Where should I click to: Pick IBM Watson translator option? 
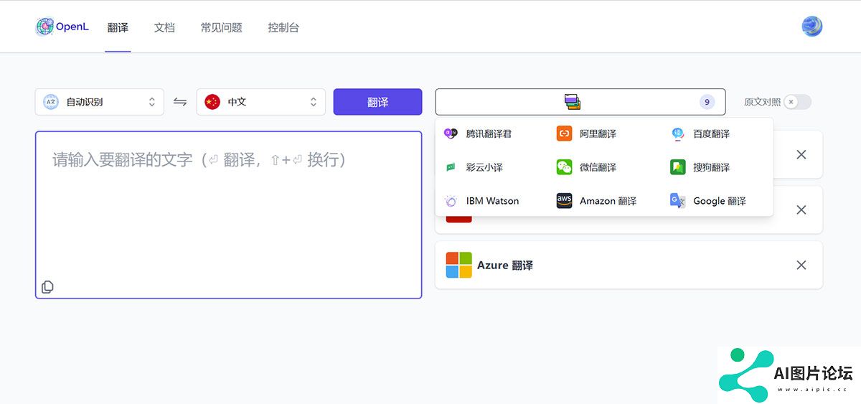(492, 201)
